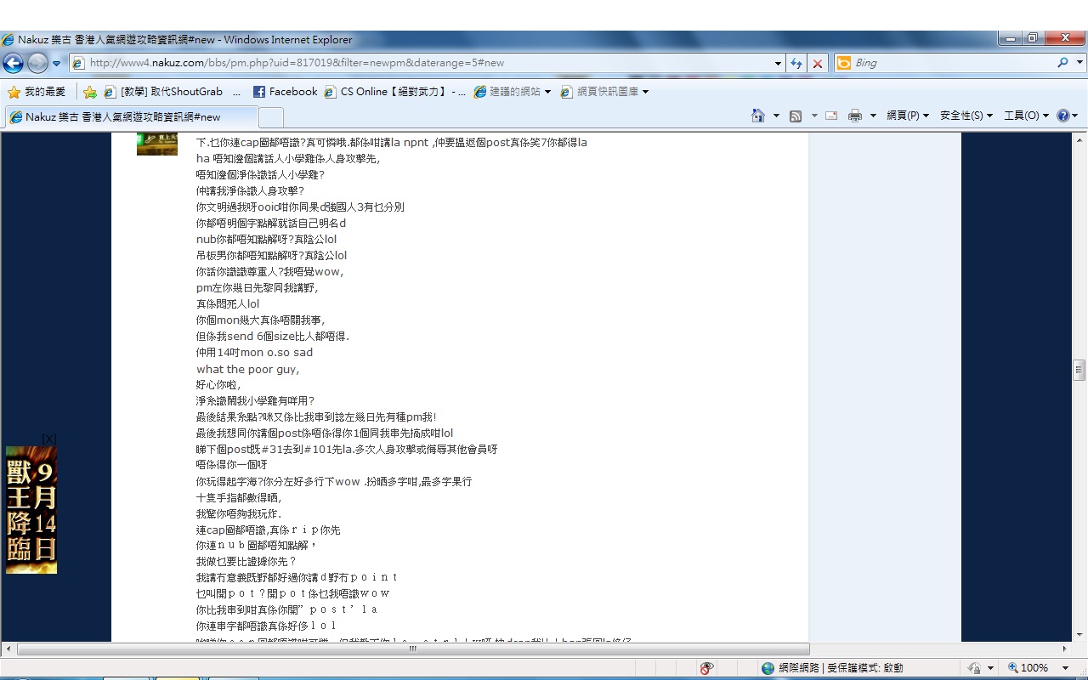This screenshot has height=680, width=1088.
Task: Stop page loading with the red X
Action: (817, 63)
